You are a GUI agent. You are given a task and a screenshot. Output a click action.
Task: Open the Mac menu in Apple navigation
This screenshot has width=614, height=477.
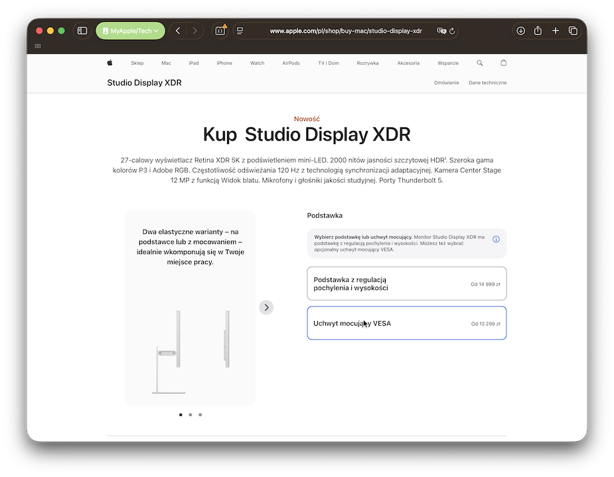(x=166, y=63)
